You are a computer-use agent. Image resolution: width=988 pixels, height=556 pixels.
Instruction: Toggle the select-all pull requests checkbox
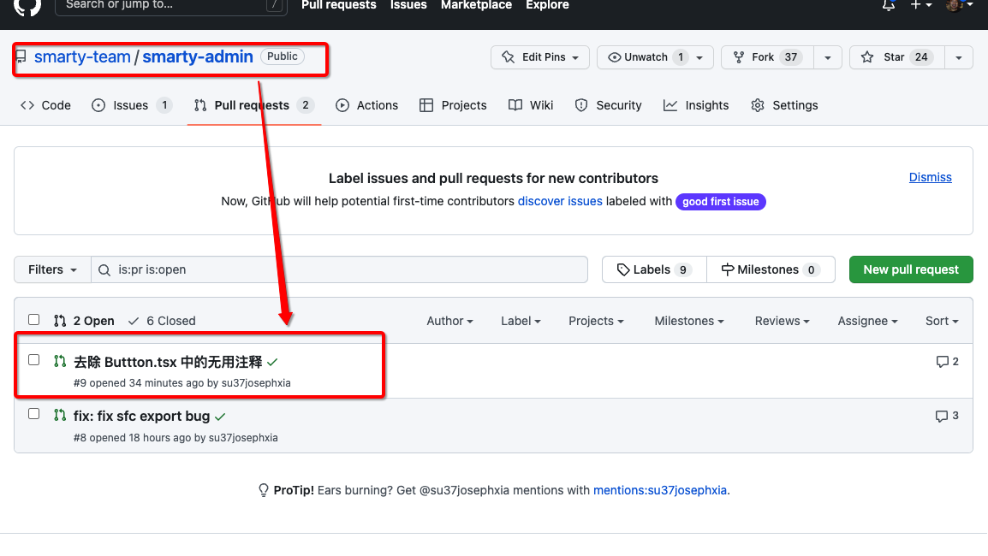coord(34,320)
